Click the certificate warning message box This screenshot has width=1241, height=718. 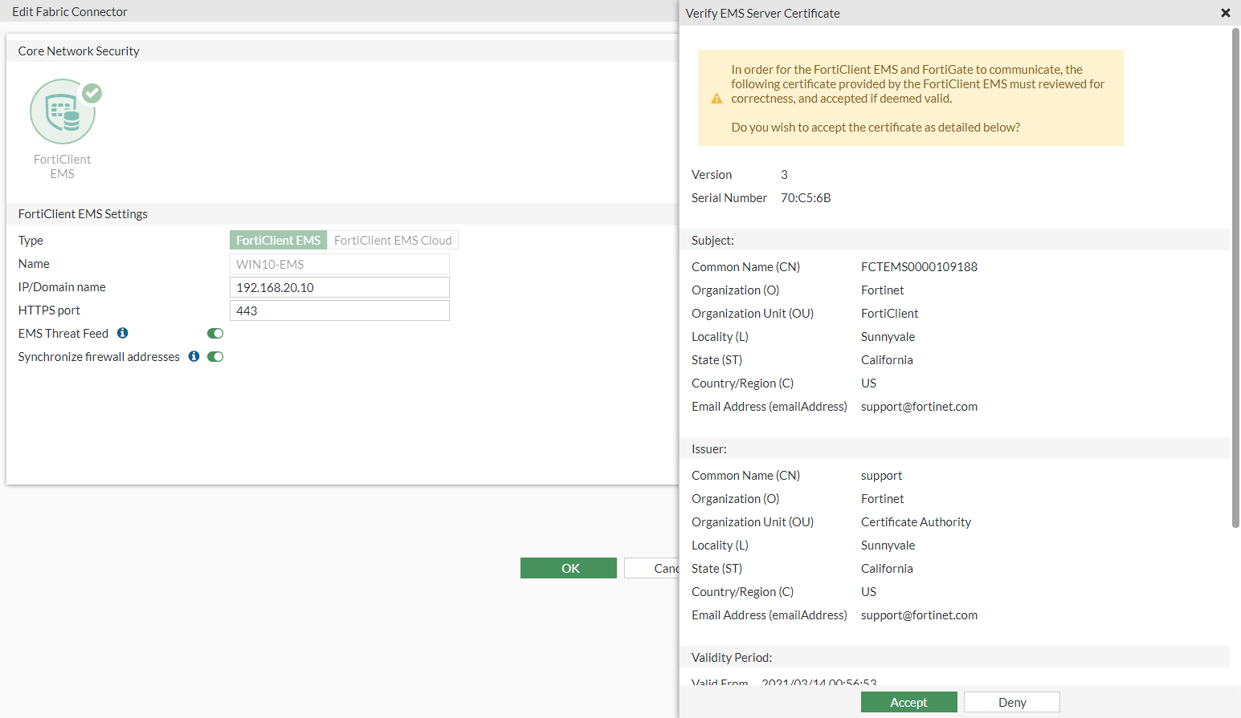(911, 98)
